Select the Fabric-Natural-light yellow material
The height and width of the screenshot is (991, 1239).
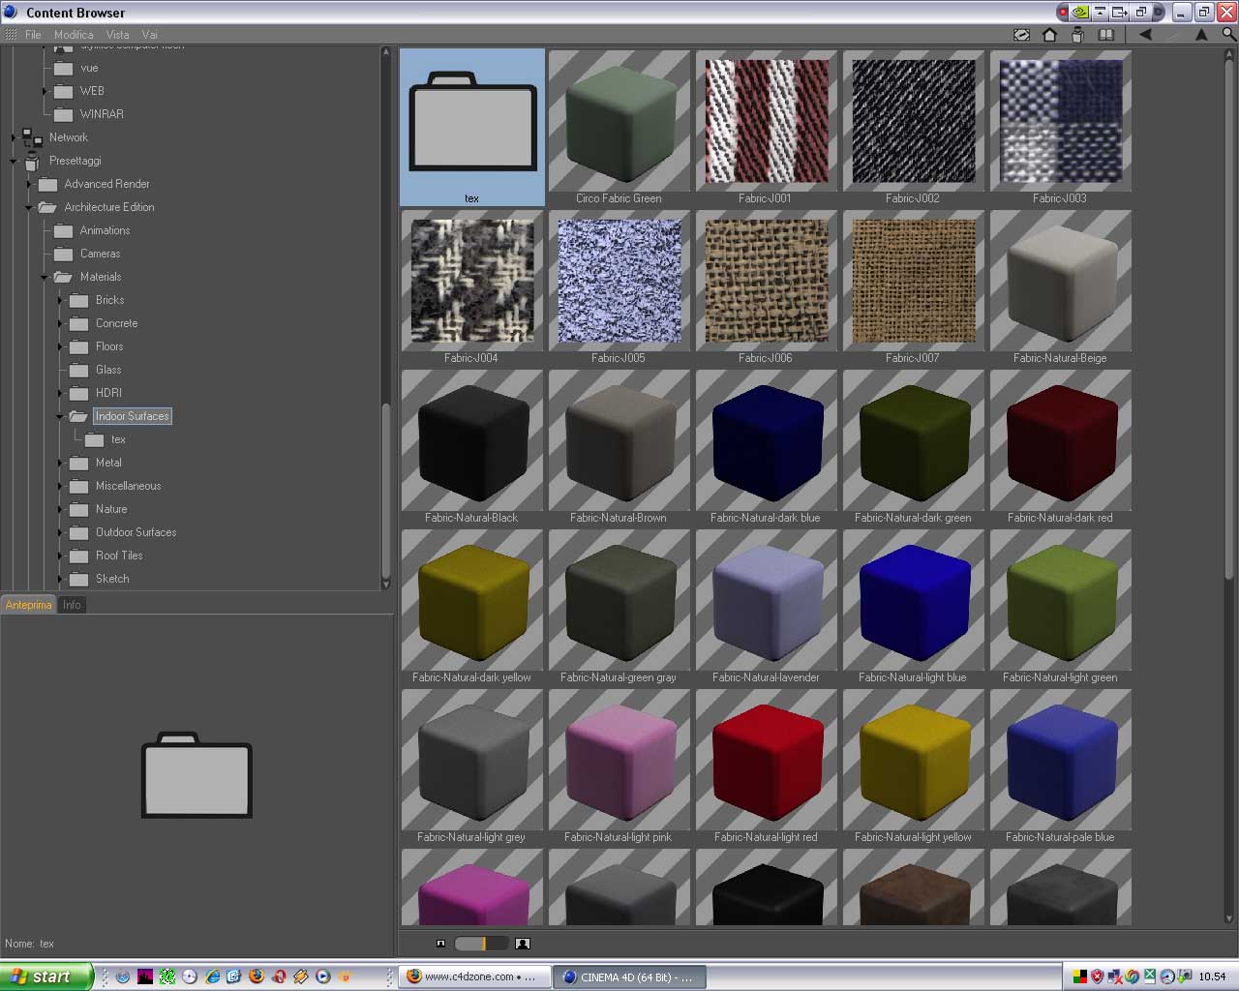pyautogui.click(x=914, y=766)
